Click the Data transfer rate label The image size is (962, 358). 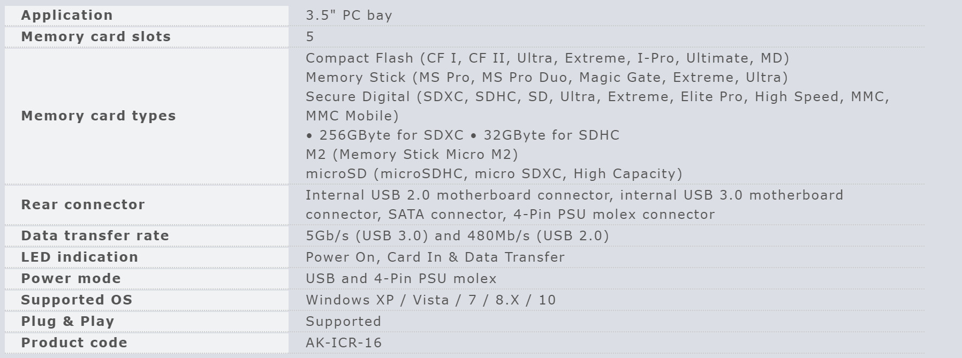click(95, 235)
